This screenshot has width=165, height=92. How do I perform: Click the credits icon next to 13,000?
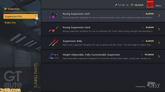132,5
